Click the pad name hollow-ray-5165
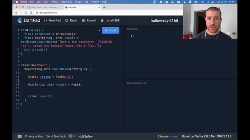This screenshot has height=140, width=250. [x=164, y=21]
